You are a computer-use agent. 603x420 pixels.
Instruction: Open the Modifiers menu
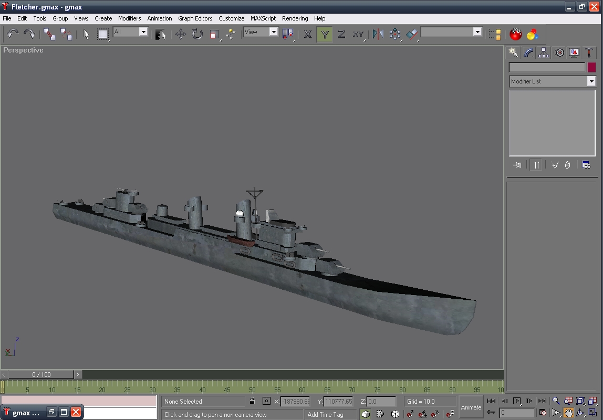coord(130,18)
